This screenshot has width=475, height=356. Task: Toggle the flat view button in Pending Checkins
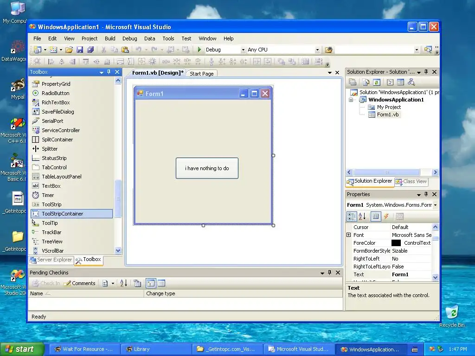point(161,283)
